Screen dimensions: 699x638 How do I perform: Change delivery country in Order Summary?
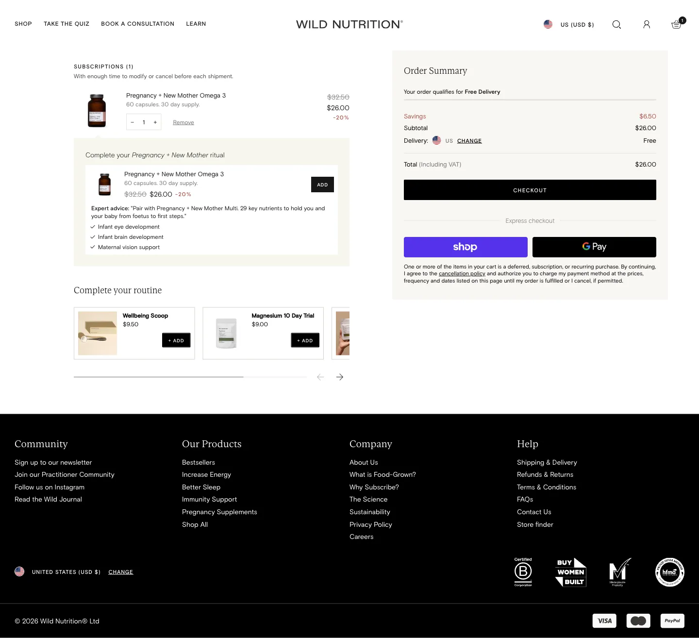point(469,141)
